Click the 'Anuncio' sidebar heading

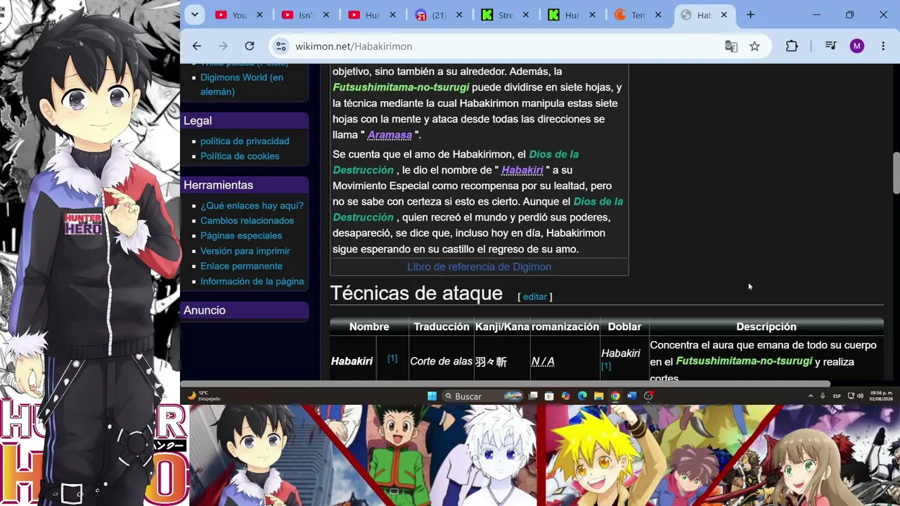[245, 310]
